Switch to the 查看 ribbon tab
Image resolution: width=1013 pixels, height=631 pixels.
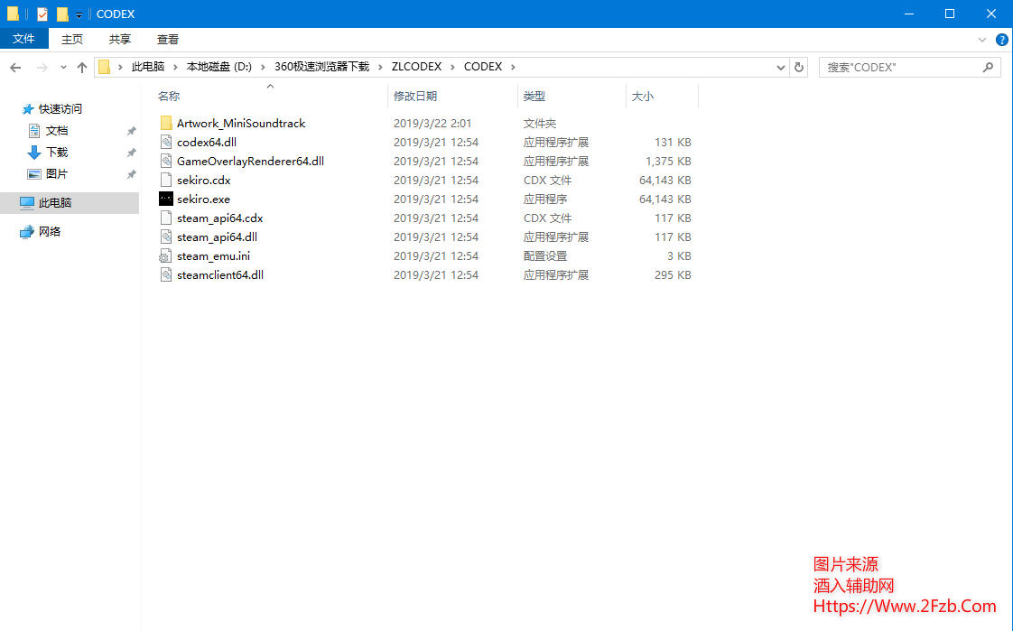[x=168, y=39]
